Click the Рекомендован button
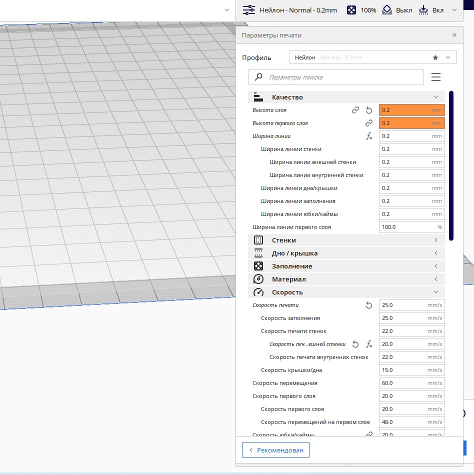This screenshot has height=475, width=474. pos(276,450)
